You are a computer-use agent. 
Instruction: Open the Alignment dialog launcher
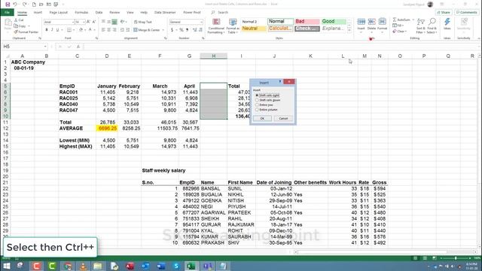[x=166, y=38]
